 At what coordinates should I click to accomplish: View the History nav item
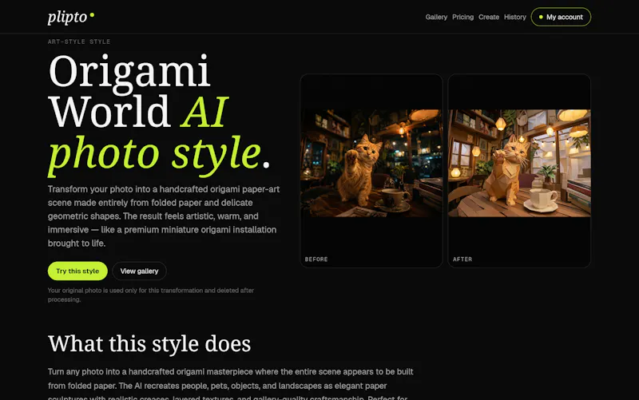[x=514, y=17]
